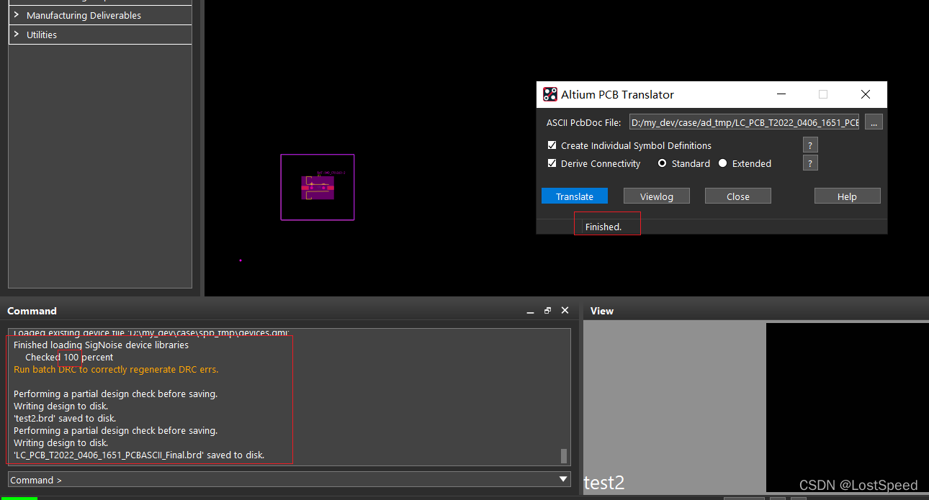Select the Extended connectivity radio button

point(723,163)
